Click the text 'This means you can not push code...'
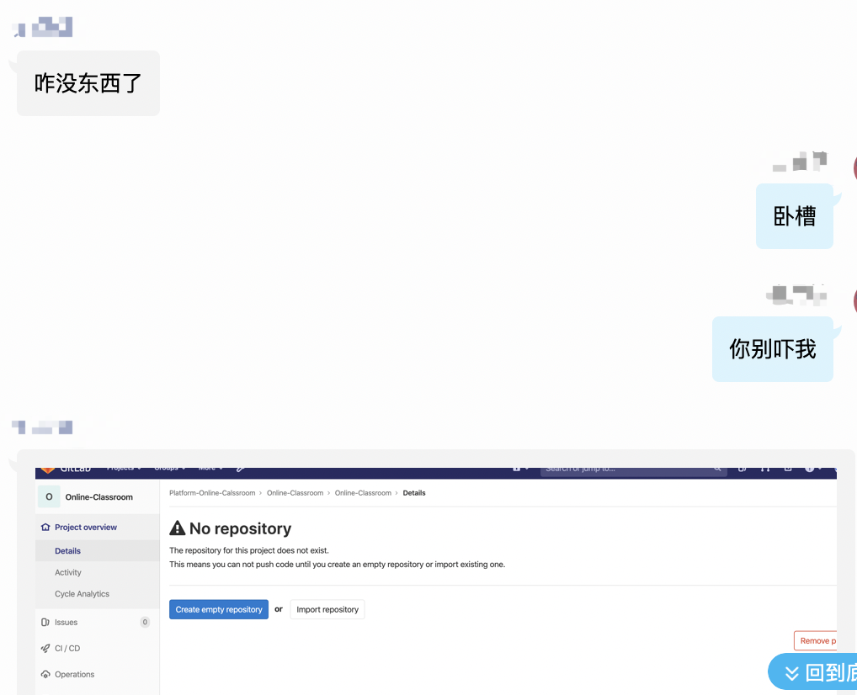This screenshot has height=695, width=857. pyautogui.click(x=338, y=565)
